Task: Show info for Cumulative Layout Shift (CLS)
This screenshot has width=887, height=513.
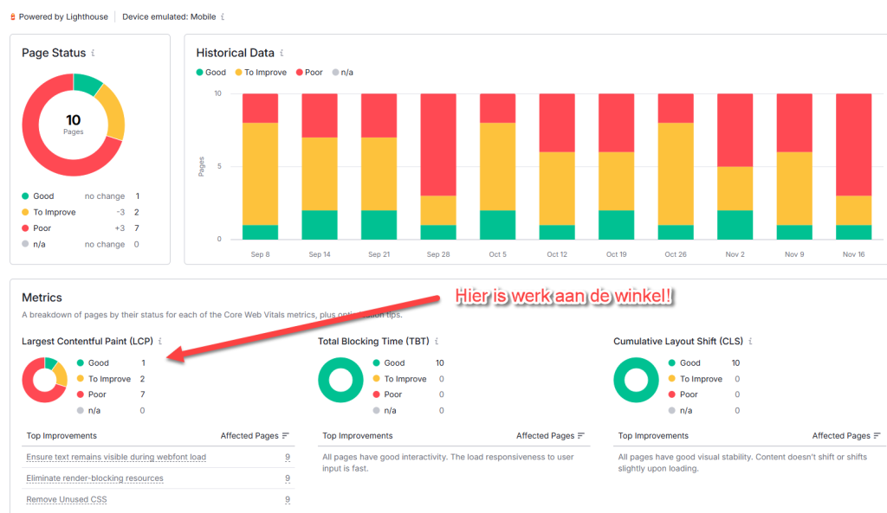Action: coord(751,341)
